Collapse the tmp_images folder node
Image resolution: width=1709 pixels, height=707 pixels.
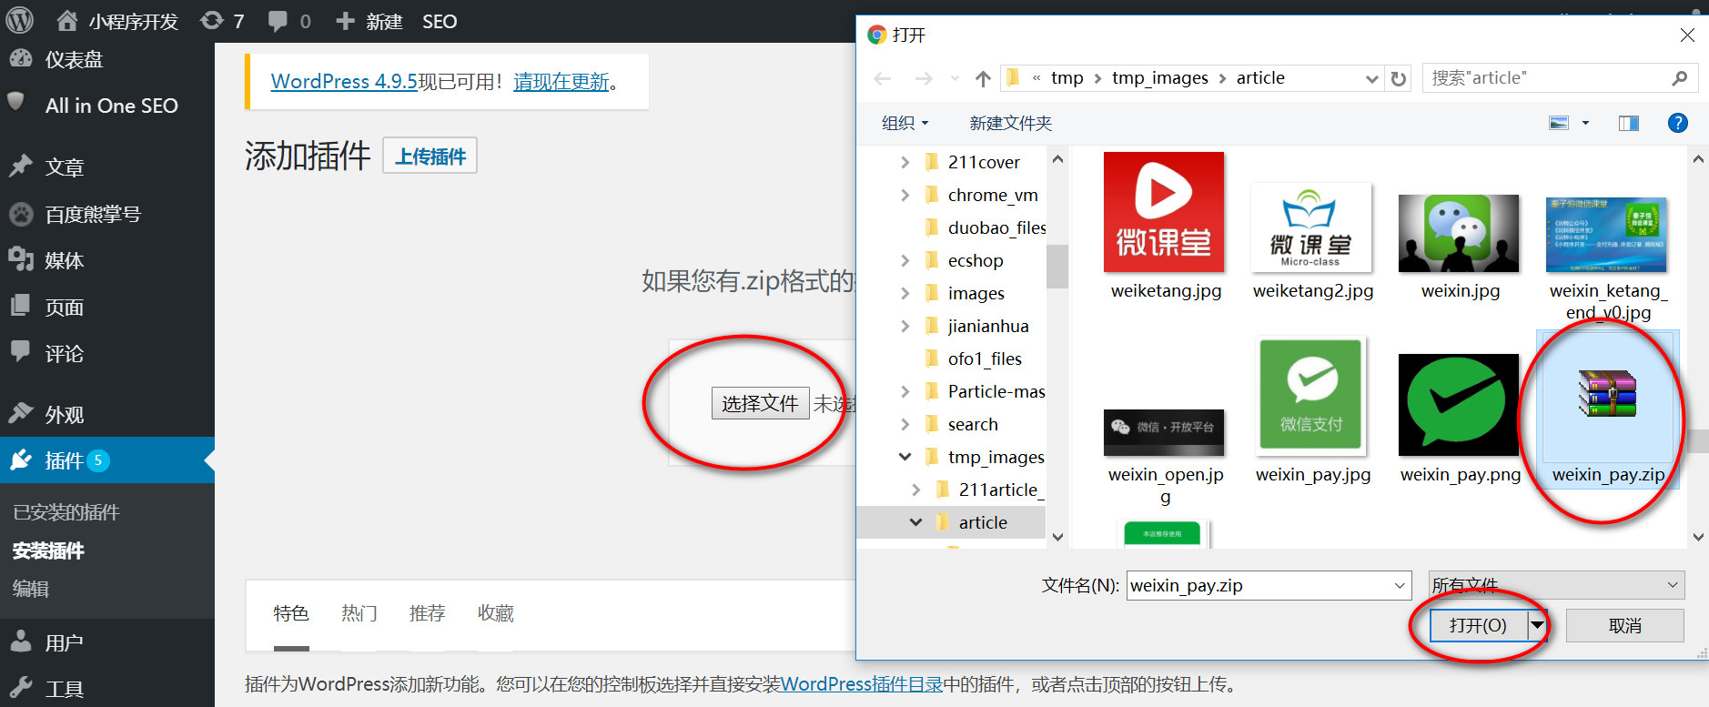905,457
